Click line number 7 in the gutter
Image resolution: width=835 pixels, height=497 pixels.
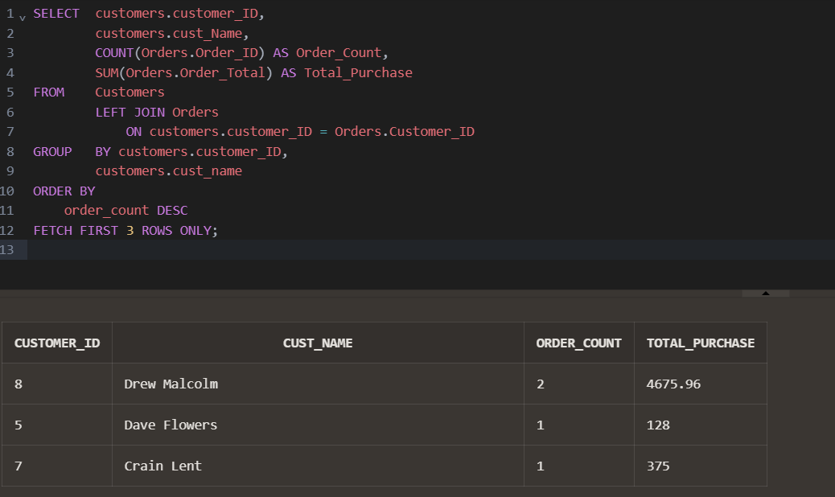10,131
